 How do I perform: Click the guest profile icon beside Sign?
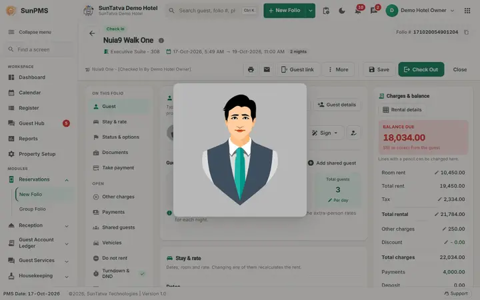353,133
